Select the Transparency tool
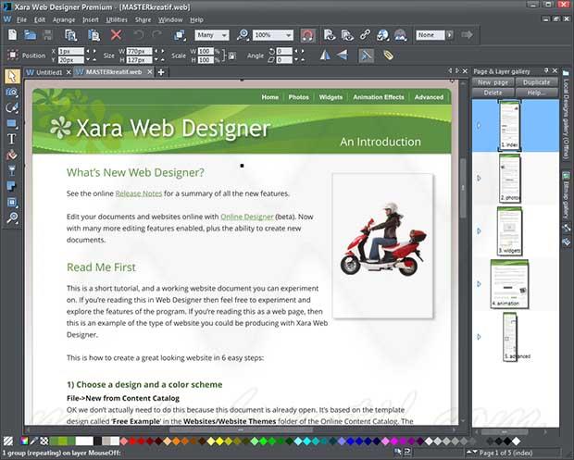 click(x=12, y=170)
